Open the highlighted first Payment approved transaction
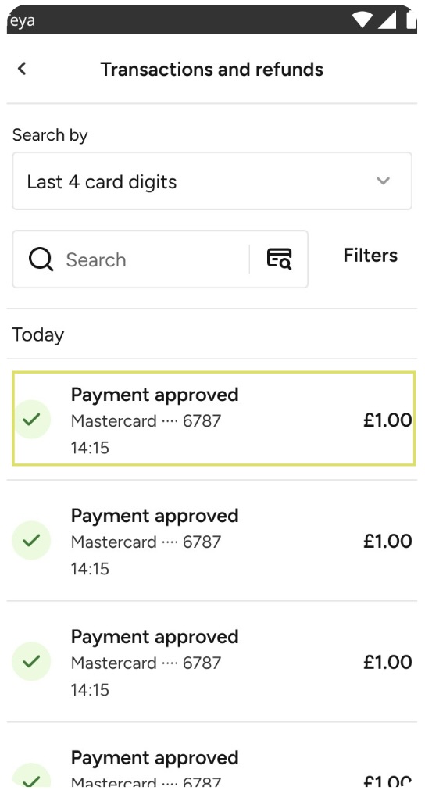Viewport: 425px width, 794px height. [x=213, y=420]
